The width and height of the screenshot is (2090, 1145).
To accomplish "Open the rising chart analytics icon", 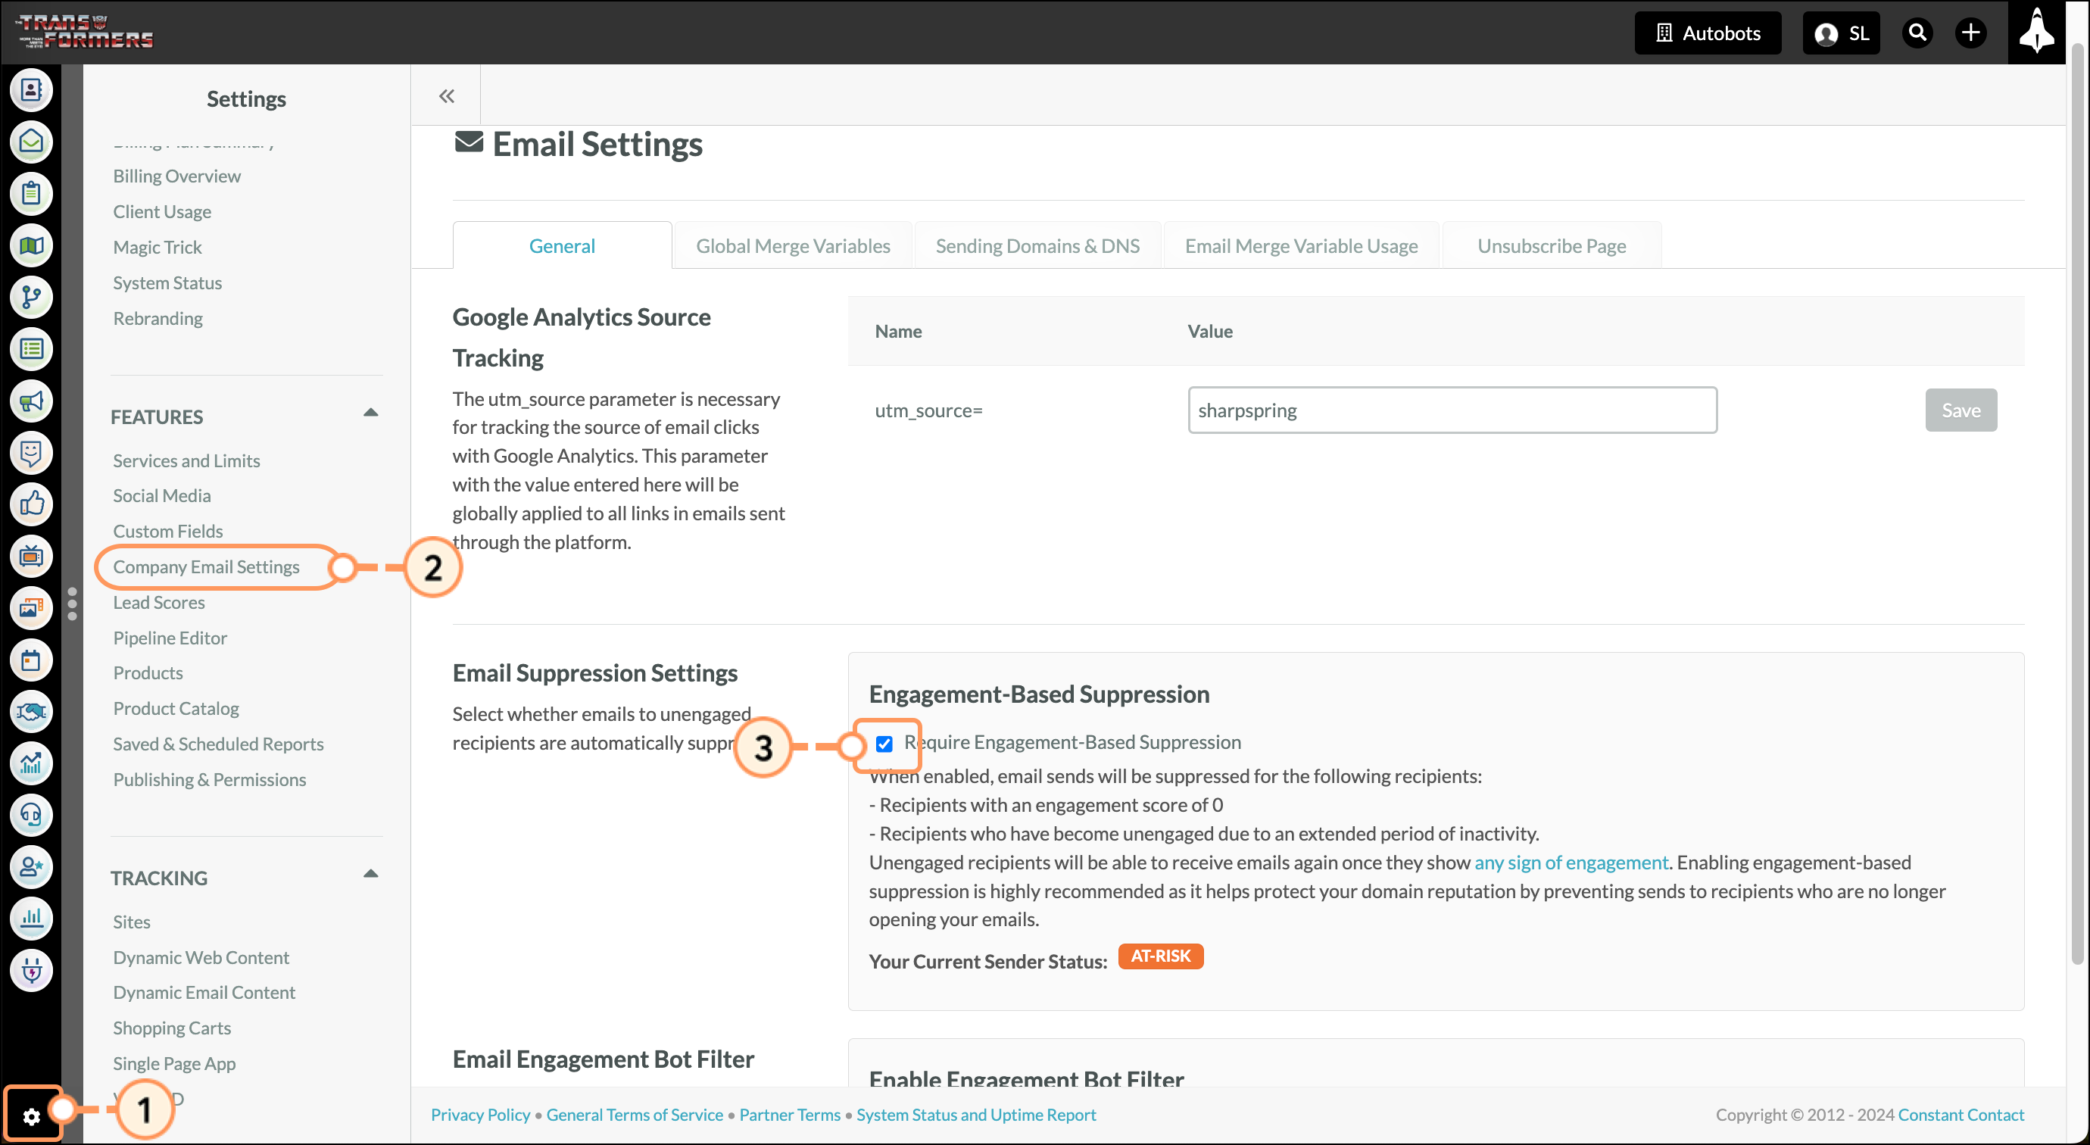I will pos(31,763).
